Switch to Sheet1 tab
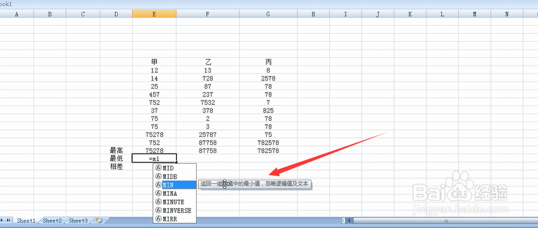The height and width of the screenshot is (228, 538). pyautogui.click(x=26, y=220)
